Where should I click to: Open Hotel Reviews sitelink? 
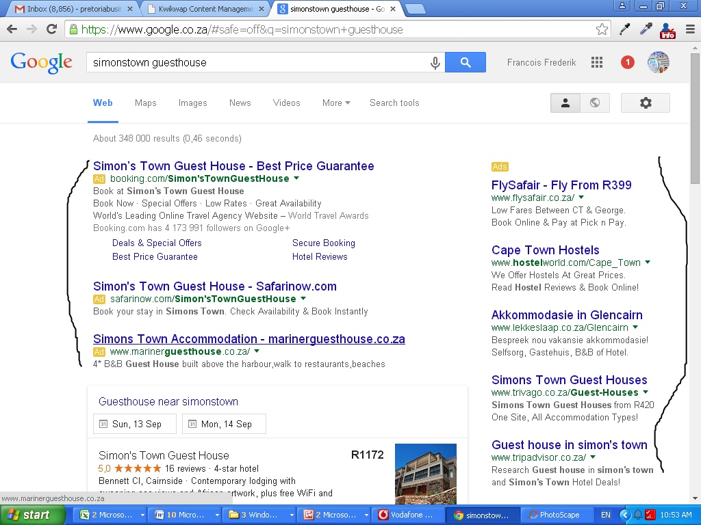pyautogui.click(x=320, y=257)
